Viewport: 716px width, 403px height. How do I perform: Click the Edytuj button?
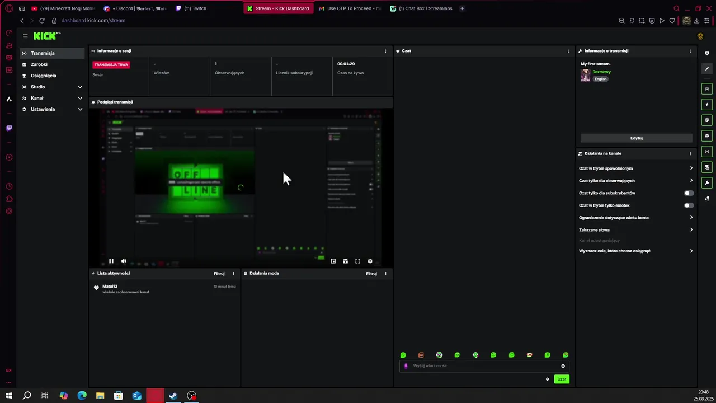(x=636, y=138)
